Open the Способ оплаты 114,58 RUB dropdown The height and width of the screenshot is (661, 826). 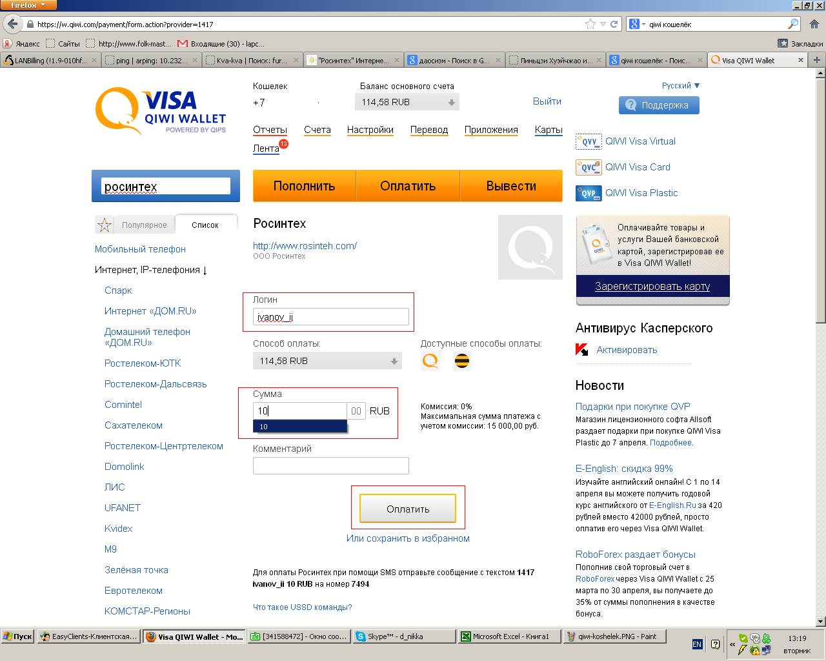click(x=327, y=361)
